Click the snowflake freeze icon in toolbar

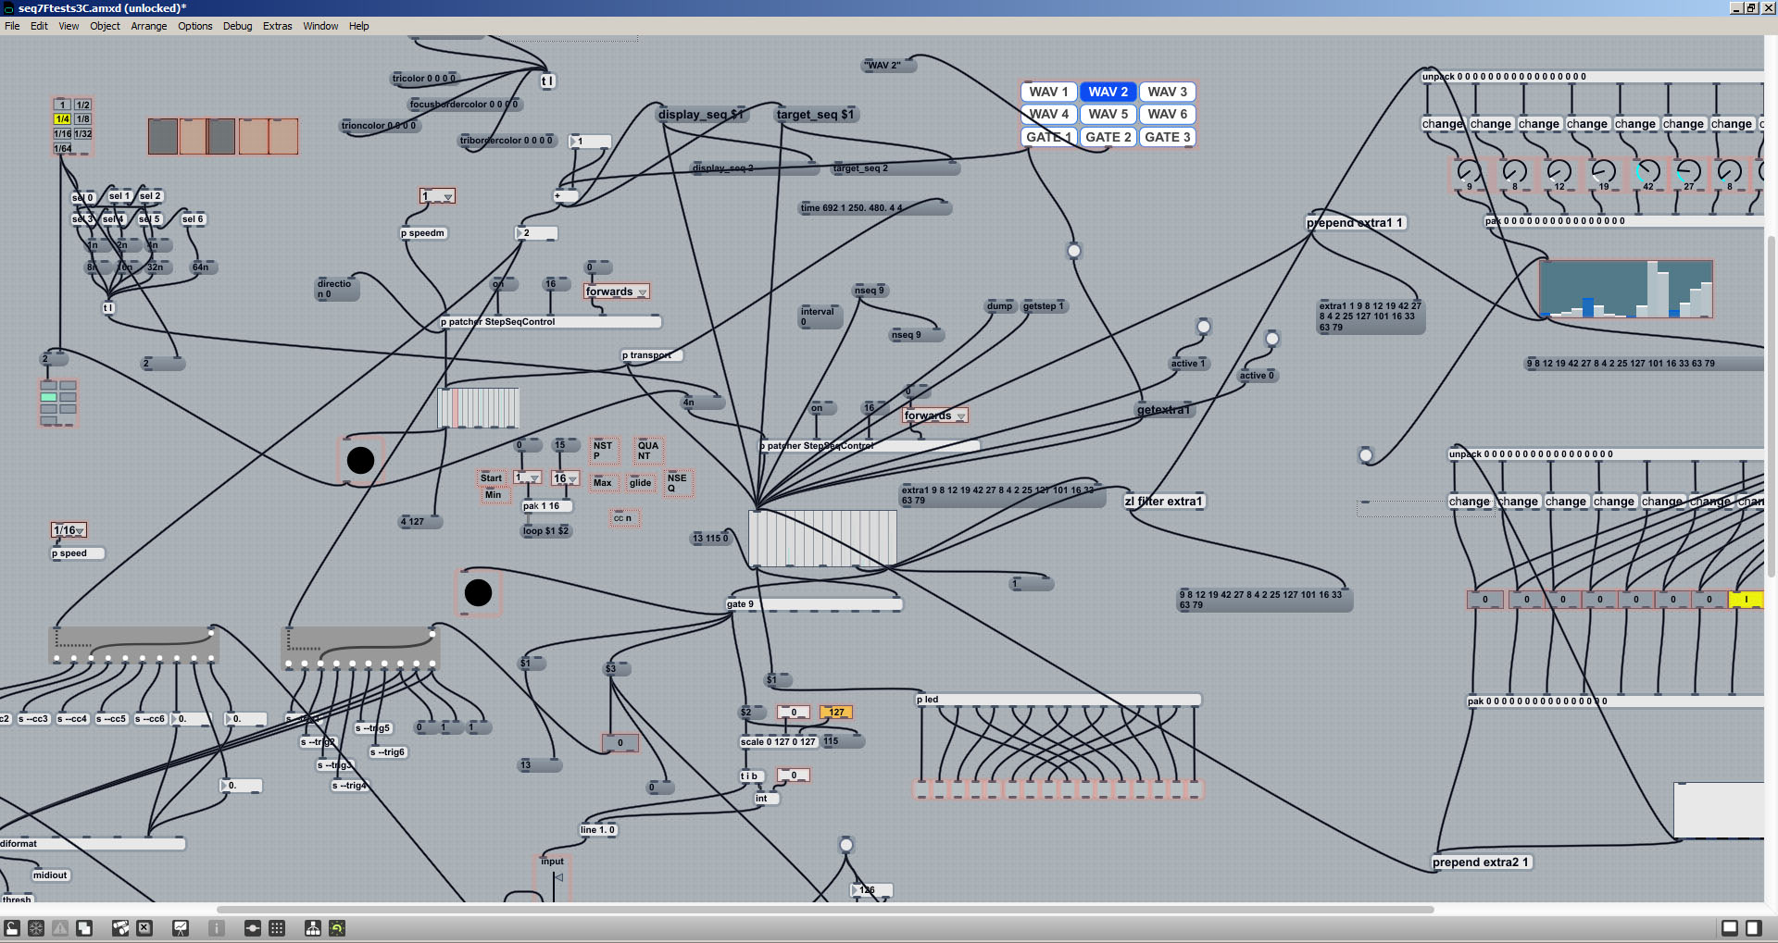coord(36,928)
